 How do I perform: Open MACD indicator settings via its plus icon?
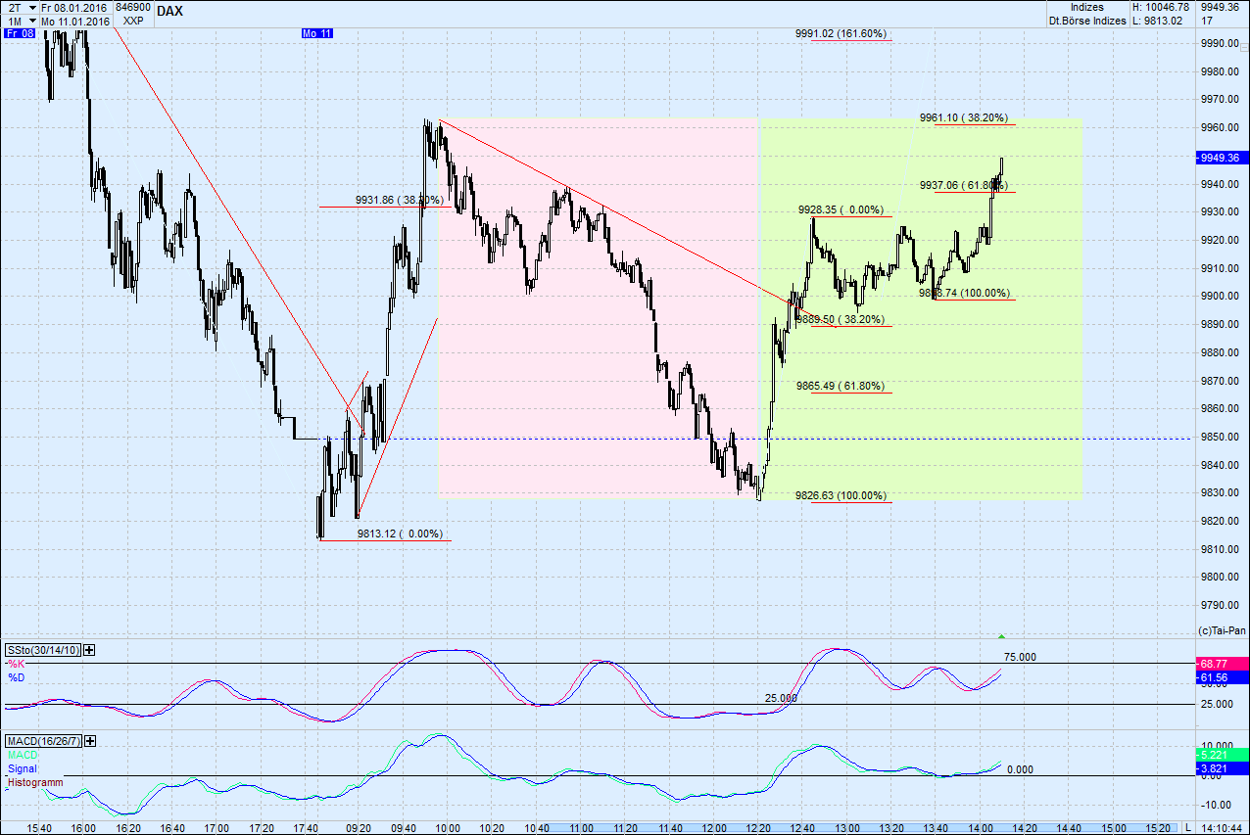tap(89, 741)
